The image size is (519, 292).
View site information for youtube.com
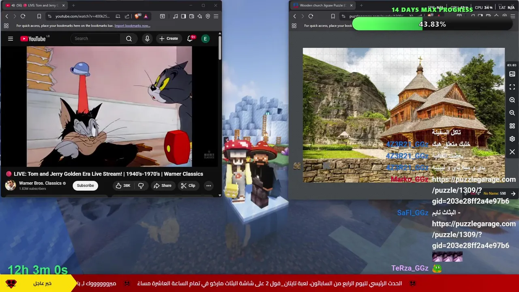[49, 16]
